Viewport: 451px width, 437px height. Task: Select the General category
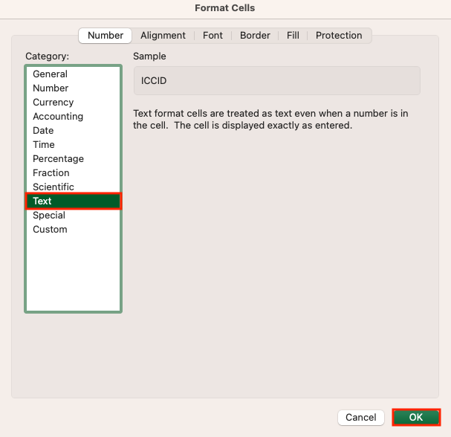point(73,74)
